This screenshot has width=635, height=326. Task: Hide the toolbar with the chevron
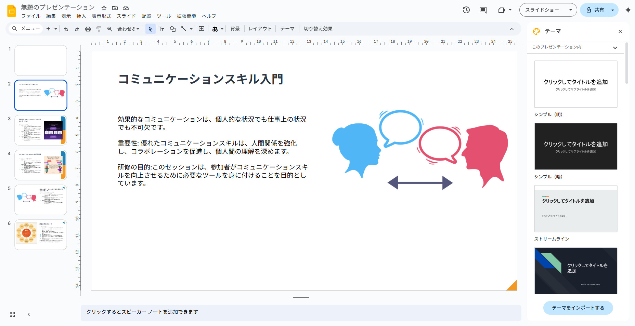512,29
